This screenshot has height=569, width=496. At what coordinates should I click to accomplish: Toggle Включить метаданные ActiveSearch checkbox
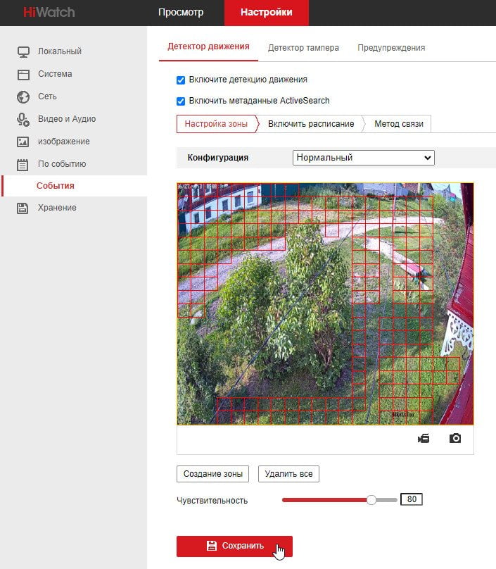pos(181,101)
